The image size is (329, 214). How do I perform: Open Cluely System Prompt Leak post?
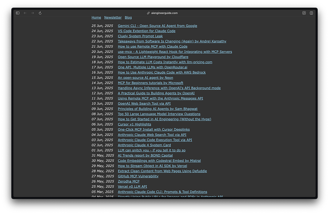tap(140, 36)
